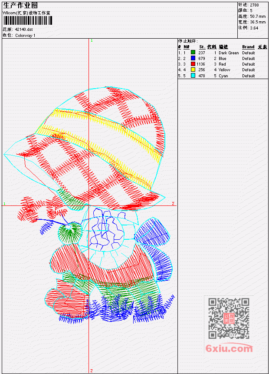Viewport: 269px width, 374px height.
Task: Click the '生产作业图' title
Action: point(20,5)
